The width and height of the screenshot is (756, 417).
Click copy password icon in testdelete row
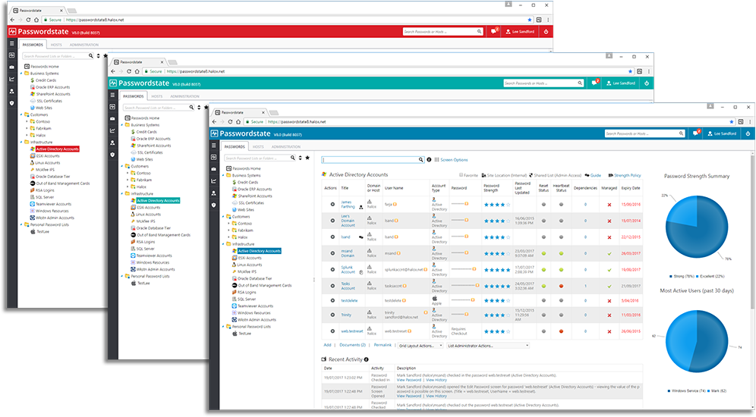click(472, 300)
